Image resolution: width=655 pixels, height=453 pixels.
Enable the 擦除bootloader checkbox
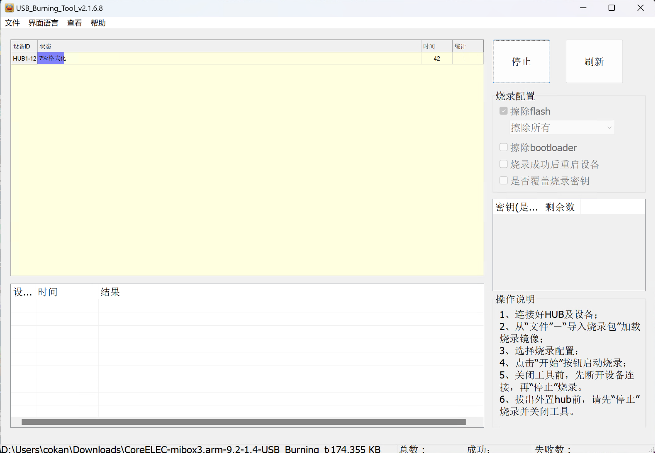(x=503, y=147)
